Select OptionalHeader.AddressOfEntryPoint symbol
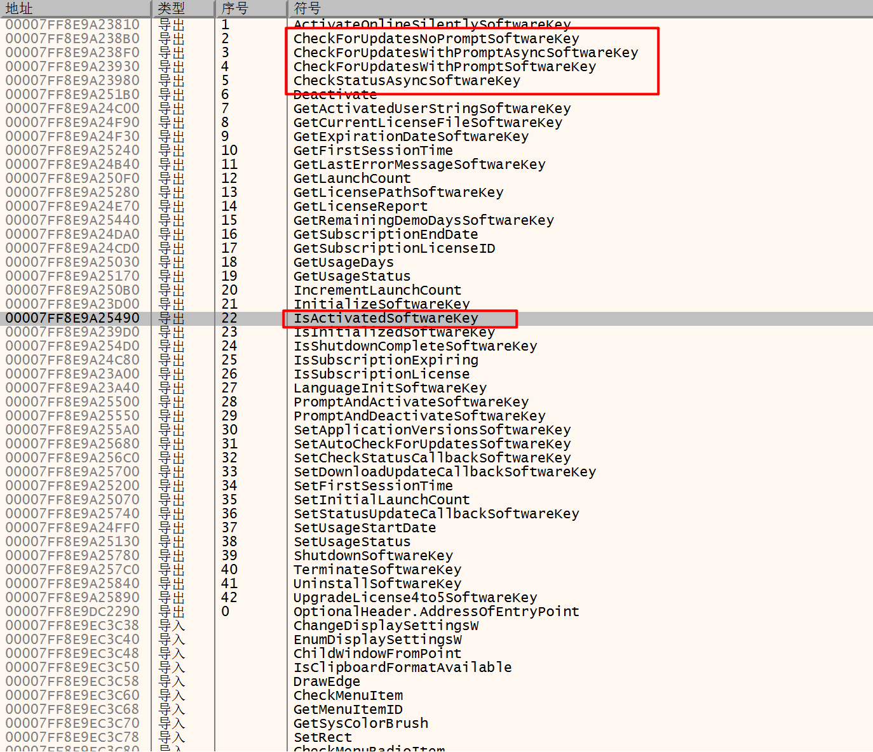This screenshot has height=752, width=873. pos(436,612)
